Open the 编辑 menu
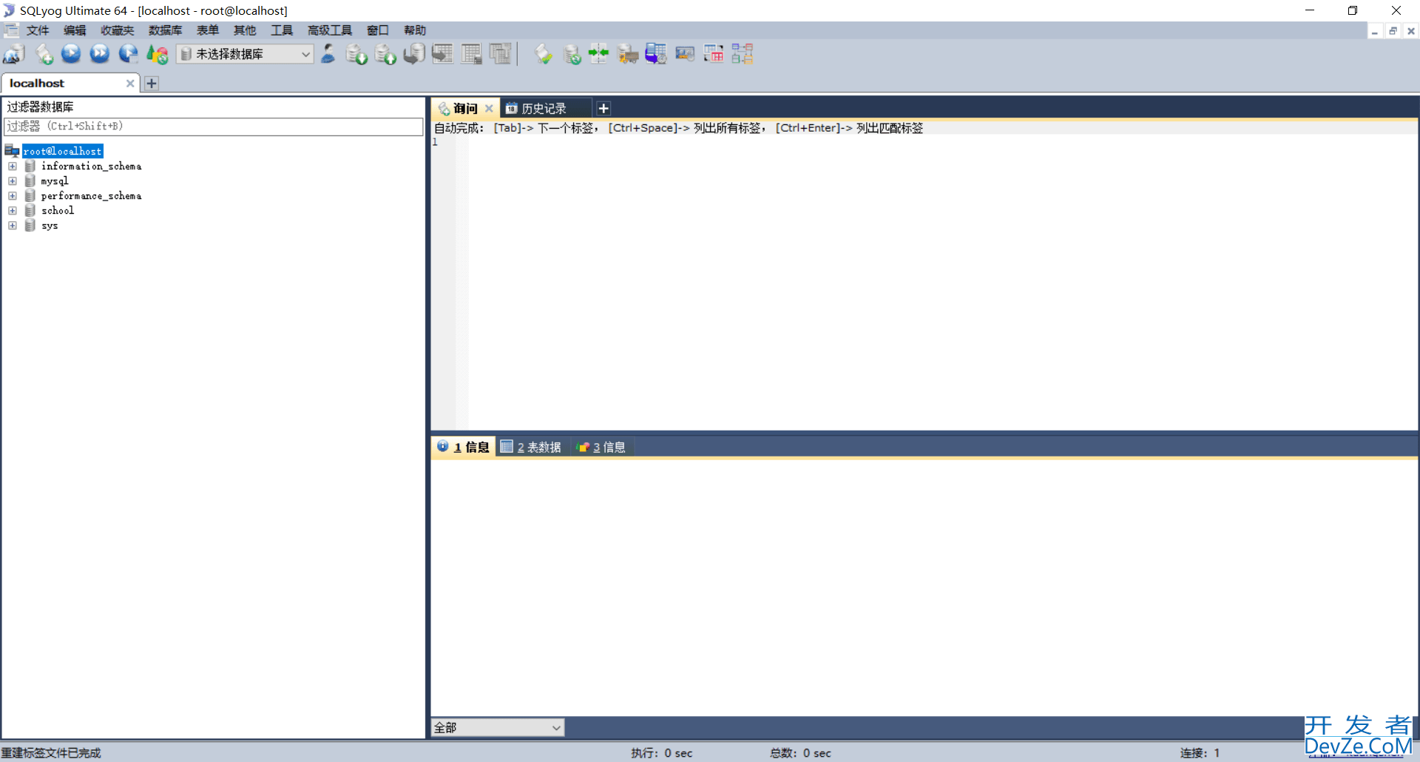This screenshot has width=1420, height=762. (x=75, y=30)
